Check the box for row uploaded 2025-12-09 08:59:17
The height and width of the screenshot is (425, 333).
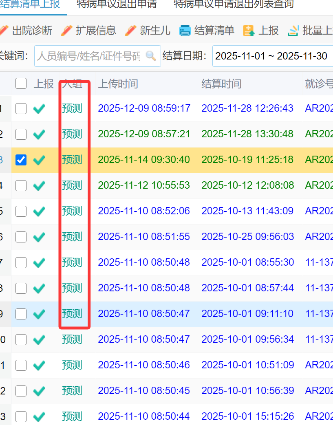click(x=21, y=108)
